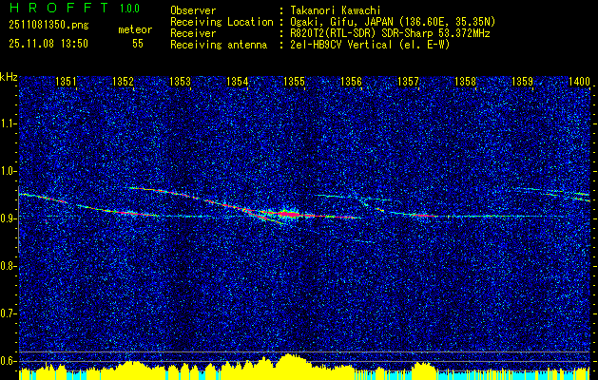
Task: Click the bright red echo burst near 1355
Action: pos(288,214)
